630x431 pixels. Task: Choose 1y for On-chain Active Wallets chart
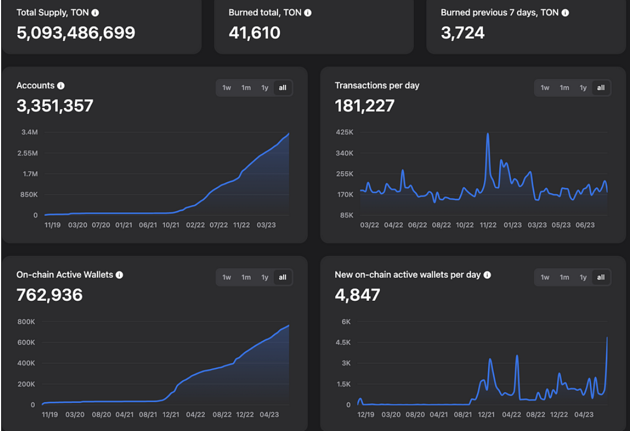pyautogui.click(x=265, y=277)
